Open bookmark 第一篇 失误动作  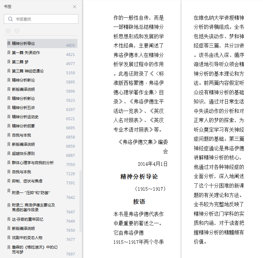click(42, 53)
